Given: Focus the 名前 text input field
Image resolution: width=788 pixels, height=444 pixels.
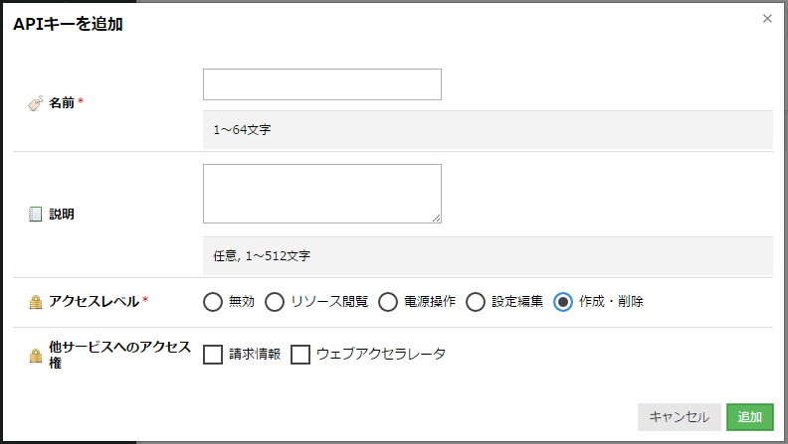Looking at the screenshot, I should tap(322, 84).
